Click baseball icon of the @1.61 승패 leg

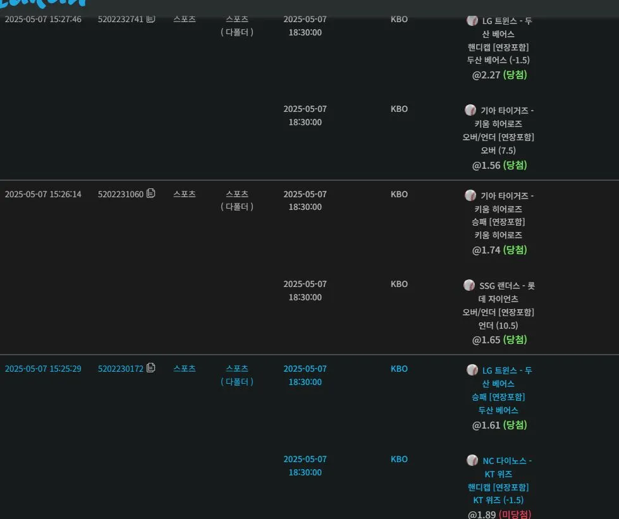point(472,370)
